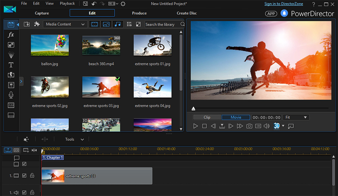Open the Playback menu
Screen dimensions: 338x196
pyautogui.click(x=67, y=4)
